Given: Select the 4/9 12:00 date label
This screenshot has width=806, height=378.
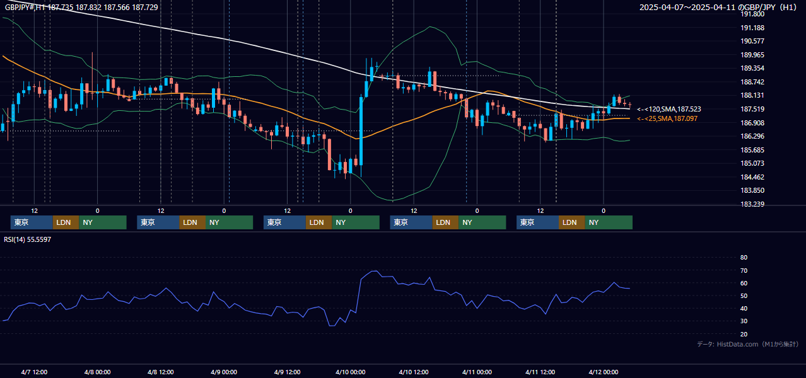Looking at the screenshot, I should pos(287,372).
